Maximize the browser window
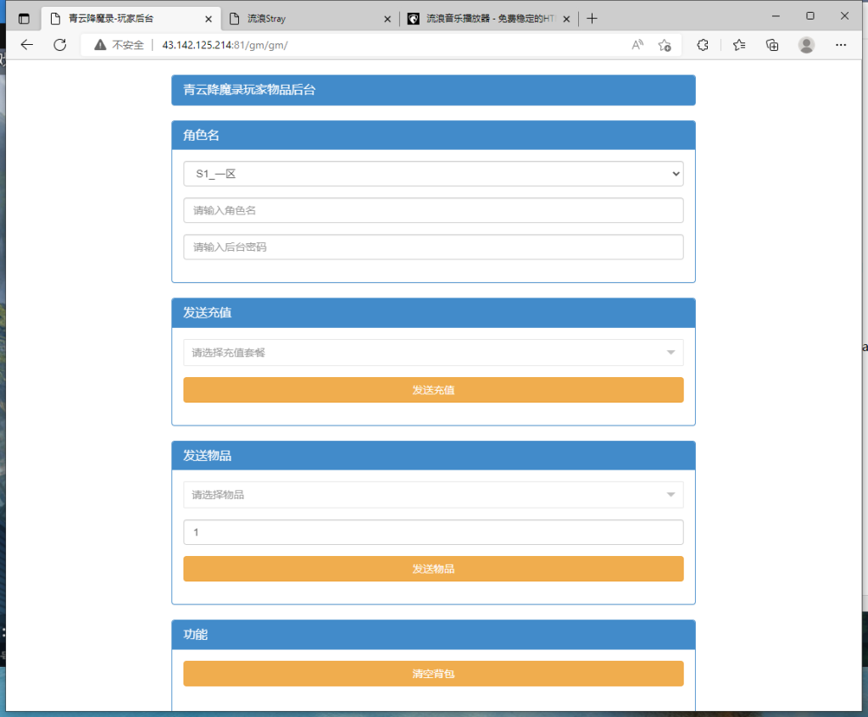Image resolution: width=868 pixels, height=717 pixels. 810,16
